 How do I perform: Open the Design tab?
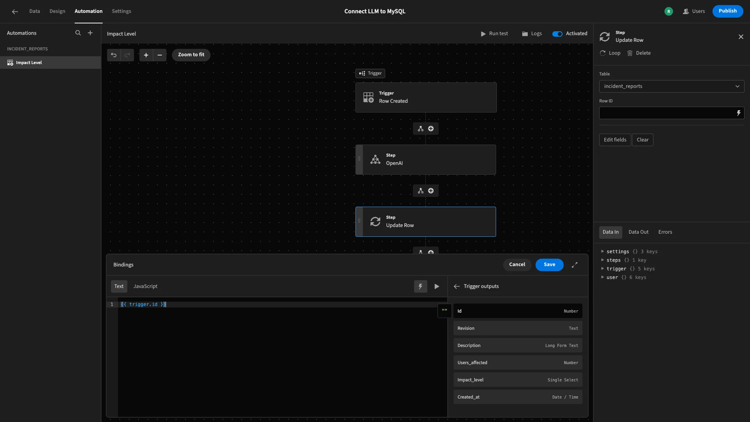[57, 11]
